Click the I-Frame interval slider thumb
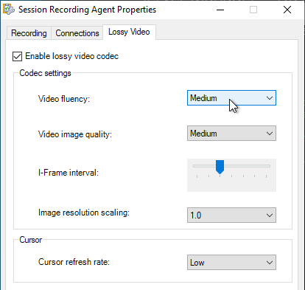305x290 pixels. (x=220, y=167)
